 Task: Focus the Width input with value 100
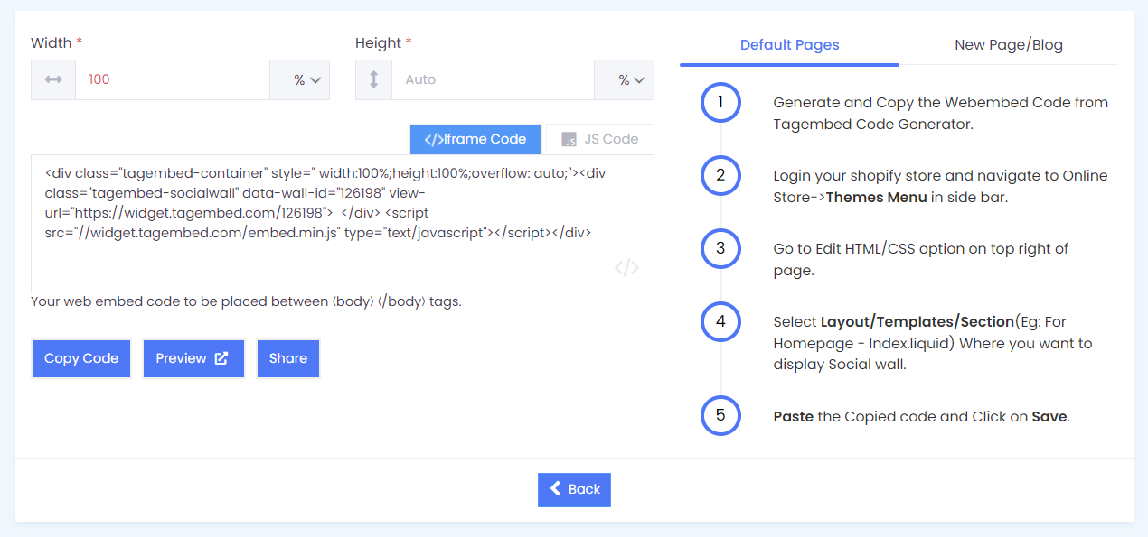pos(173,79)
